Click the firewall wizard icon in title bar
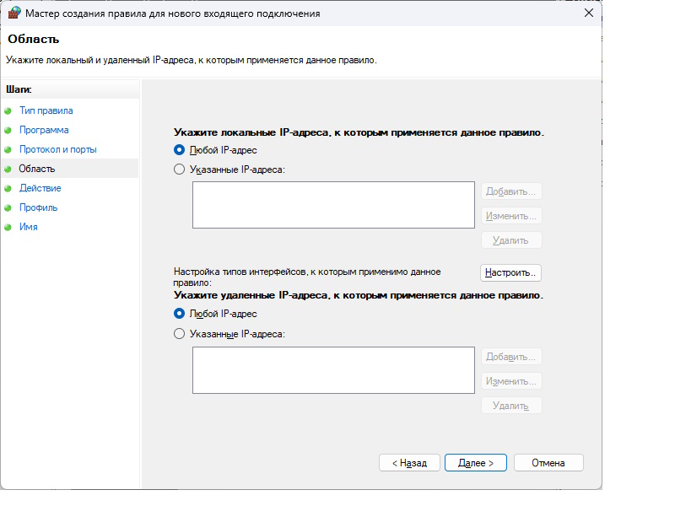This screenshot has width=675, height=506. click(13, 13)
